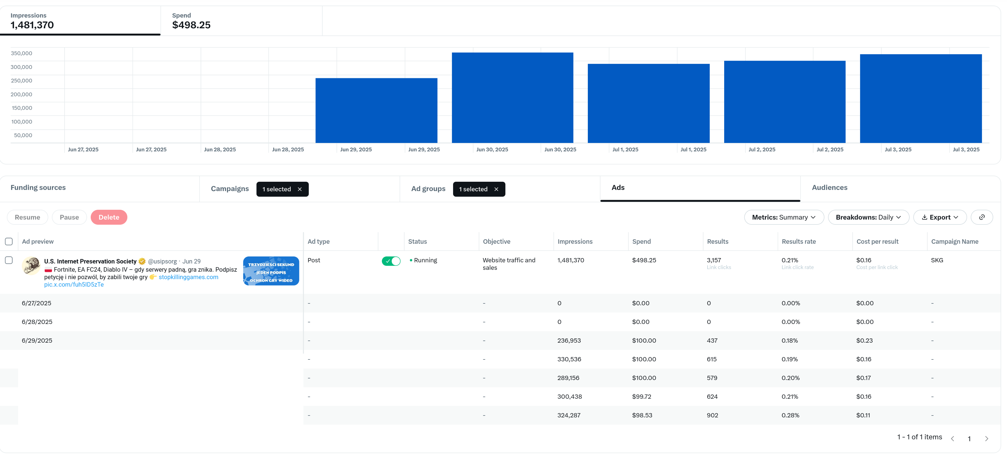Viewport: 1007px width, 459px height.
Task: Click the 6/28/2025 breakdown row date
Action: (x=37, y=322)
